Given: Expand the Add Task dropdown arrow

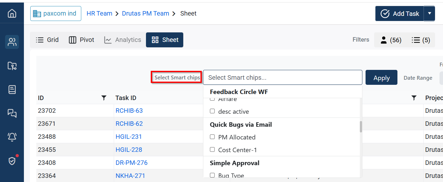Looking at the screenshot, I should 429,14.
